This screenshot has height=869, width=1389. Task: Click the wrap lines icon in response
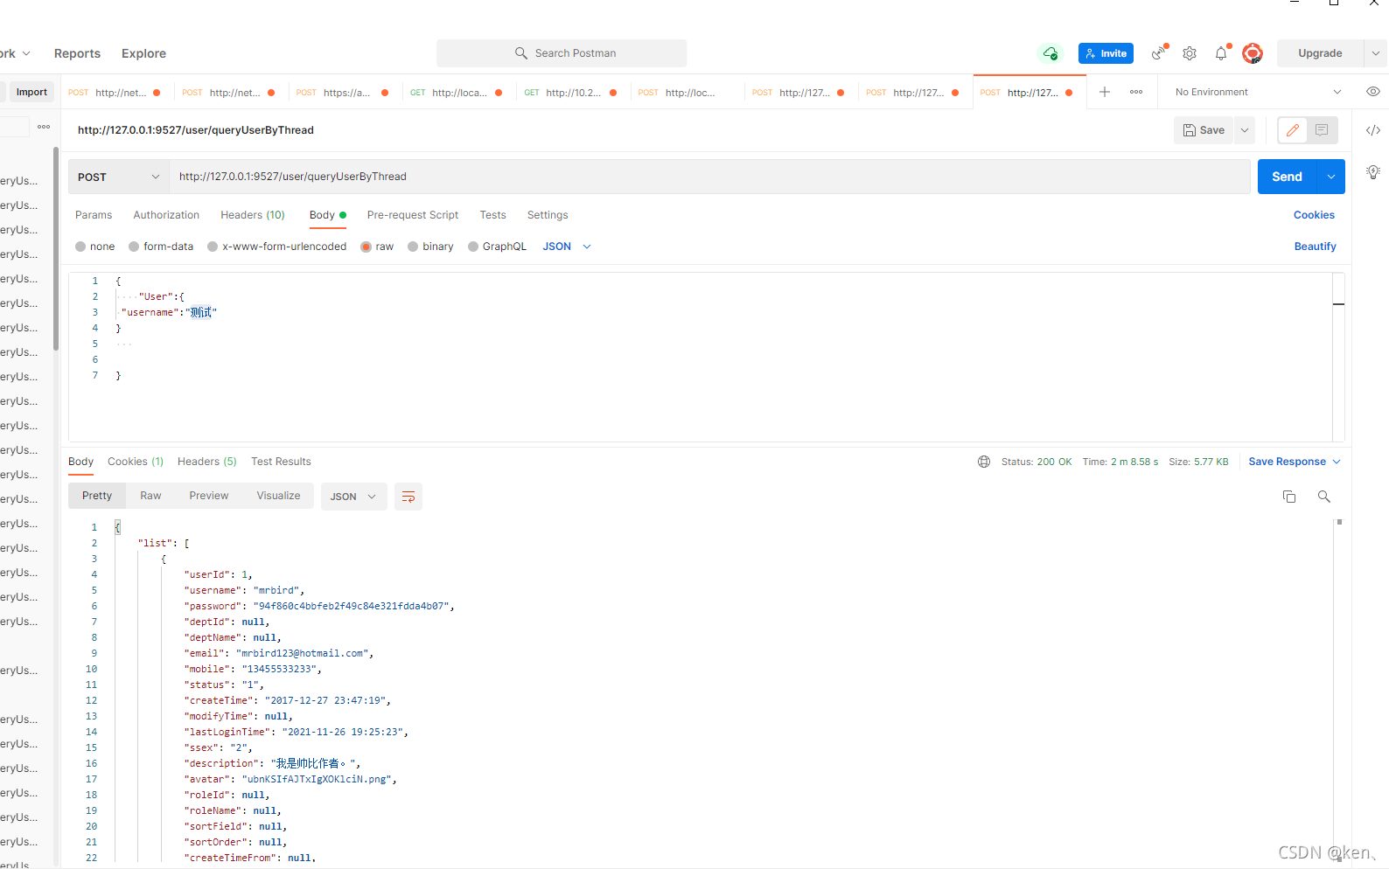[x=408, y=497]
